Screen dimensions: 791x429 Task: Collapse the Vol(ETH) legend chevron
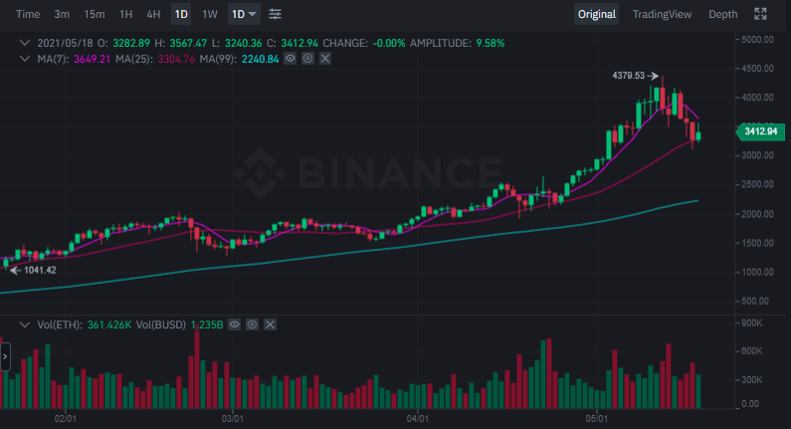click(x=27, y=324)
